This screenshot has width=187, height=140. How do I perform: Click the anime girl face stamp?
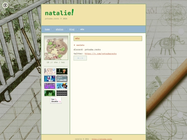[x=50, y=71]
